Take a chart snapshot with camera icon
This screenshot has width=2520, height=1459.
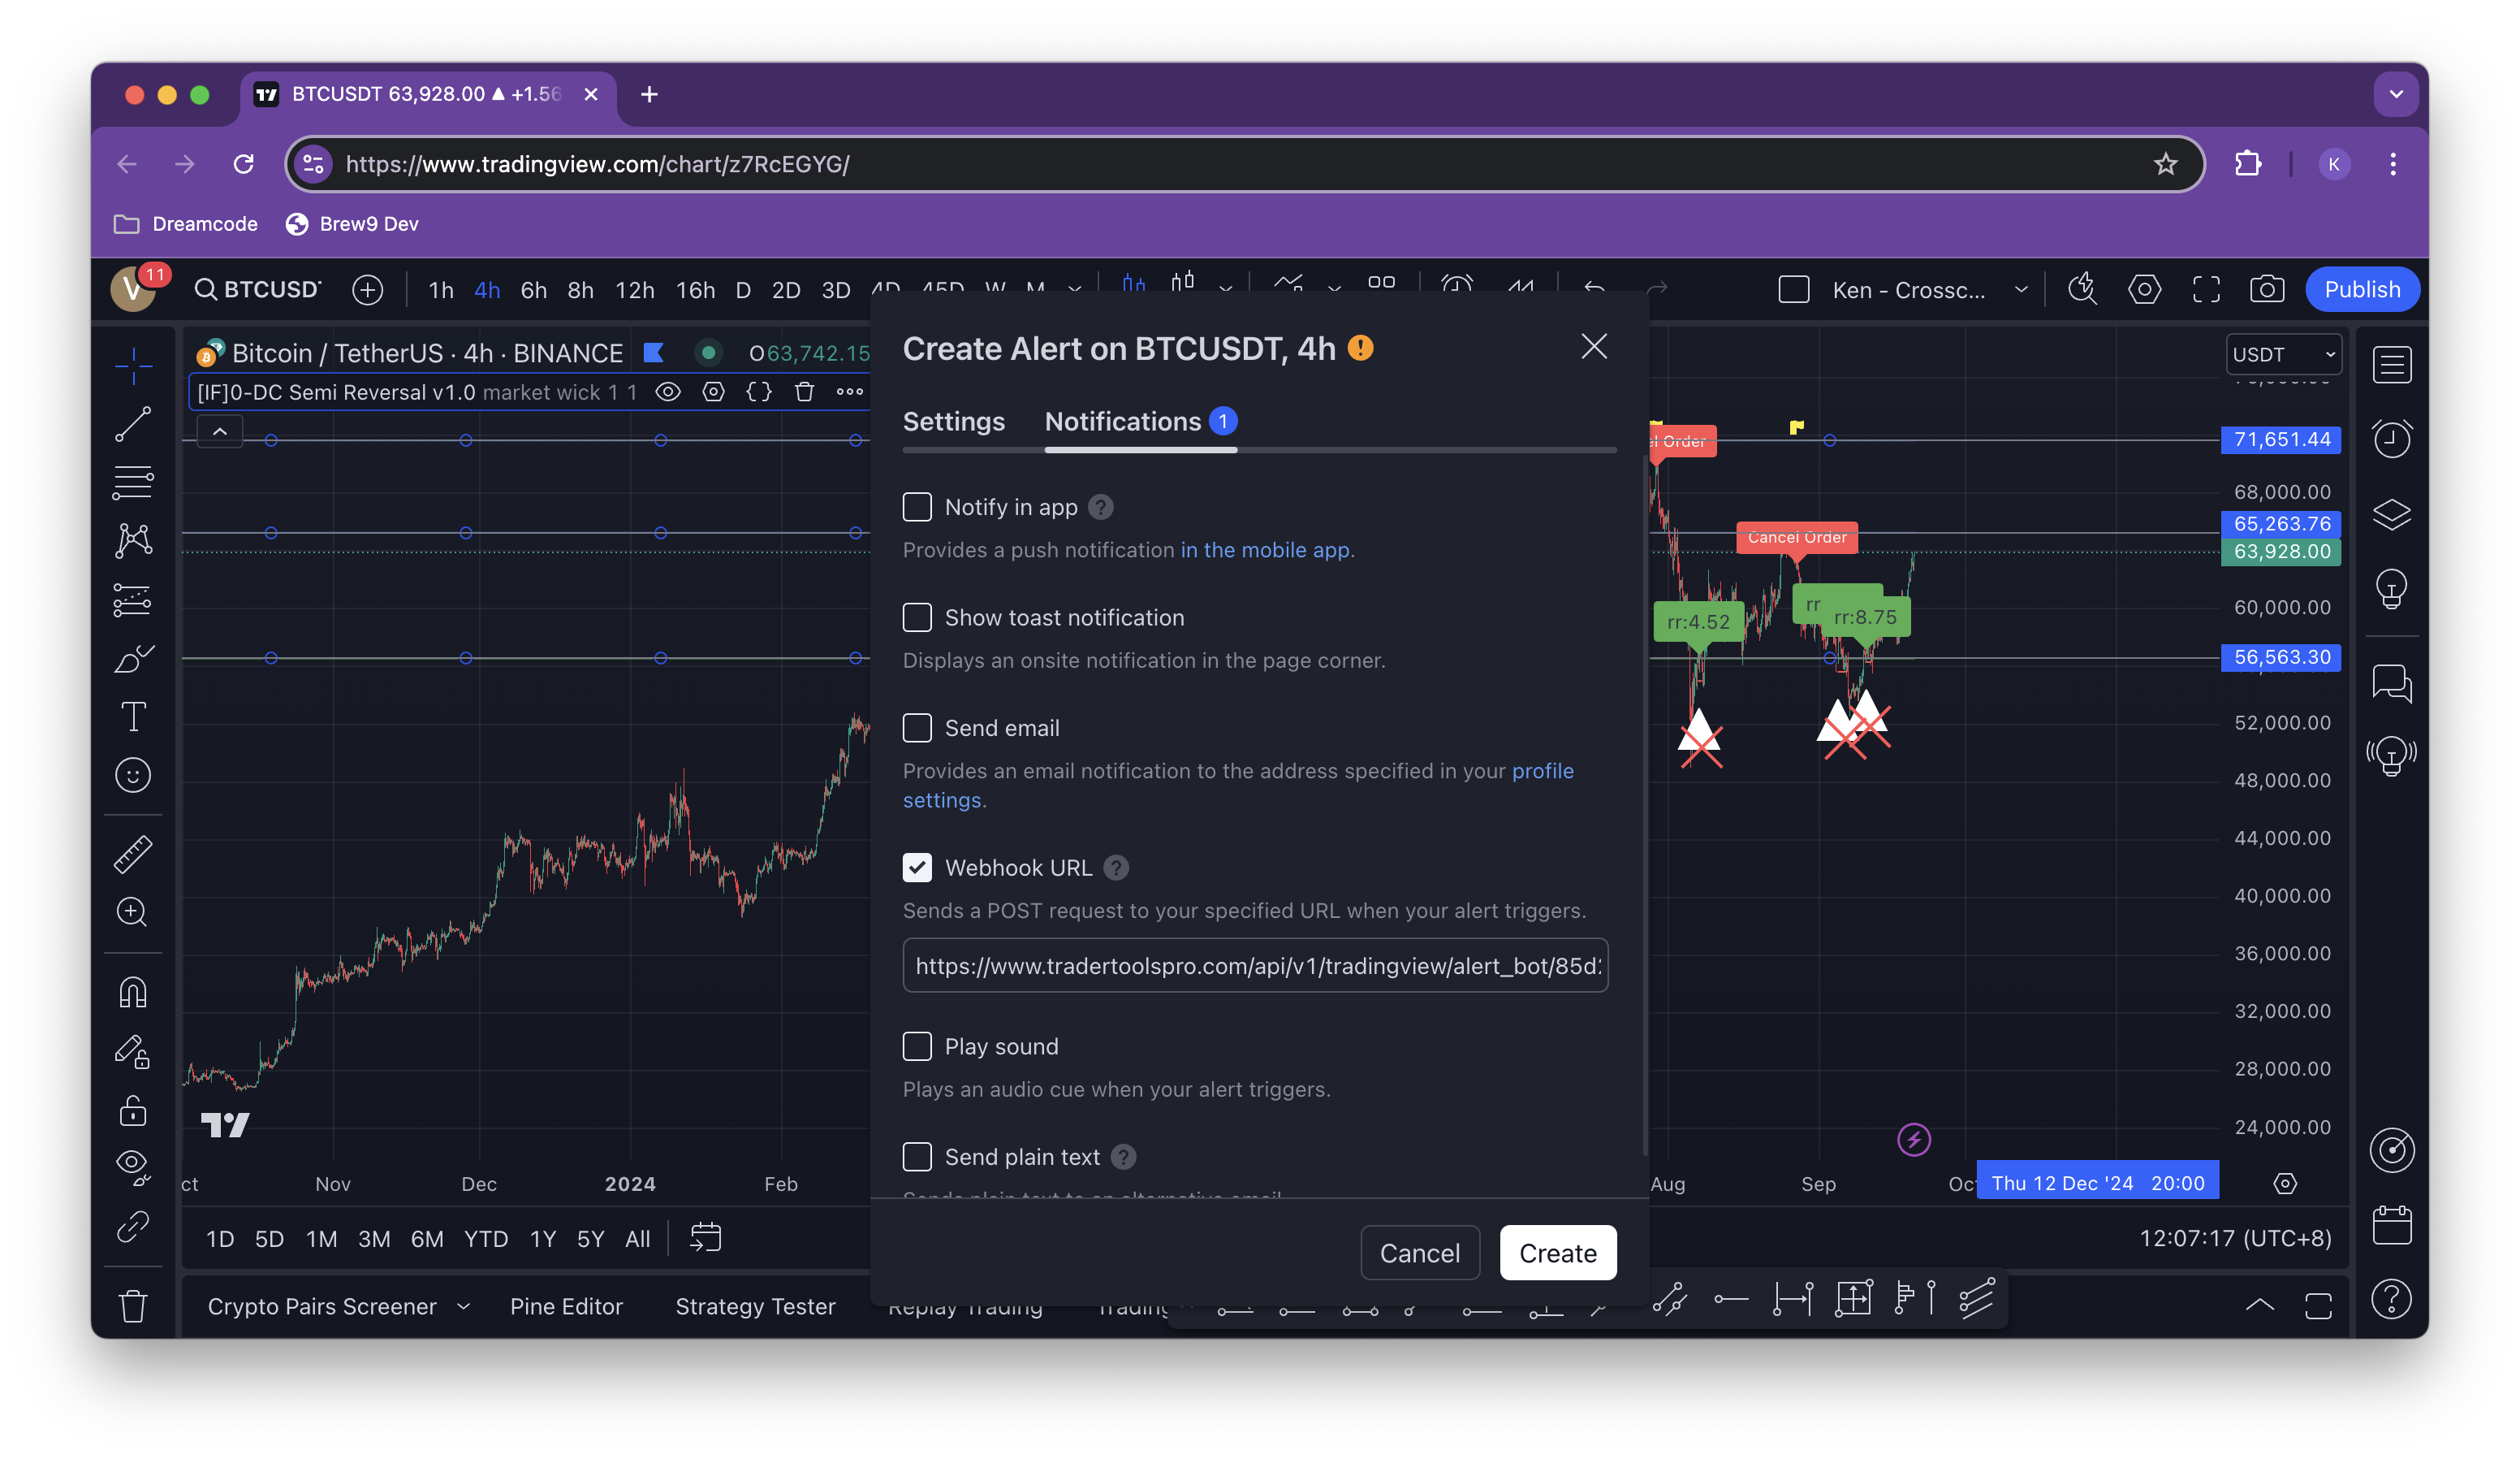tap(2267, 289)
